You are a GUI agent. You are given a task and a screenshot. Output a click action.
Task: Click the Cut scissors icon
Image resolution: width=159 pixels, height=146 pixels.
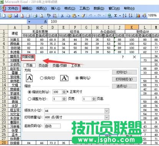62,16
